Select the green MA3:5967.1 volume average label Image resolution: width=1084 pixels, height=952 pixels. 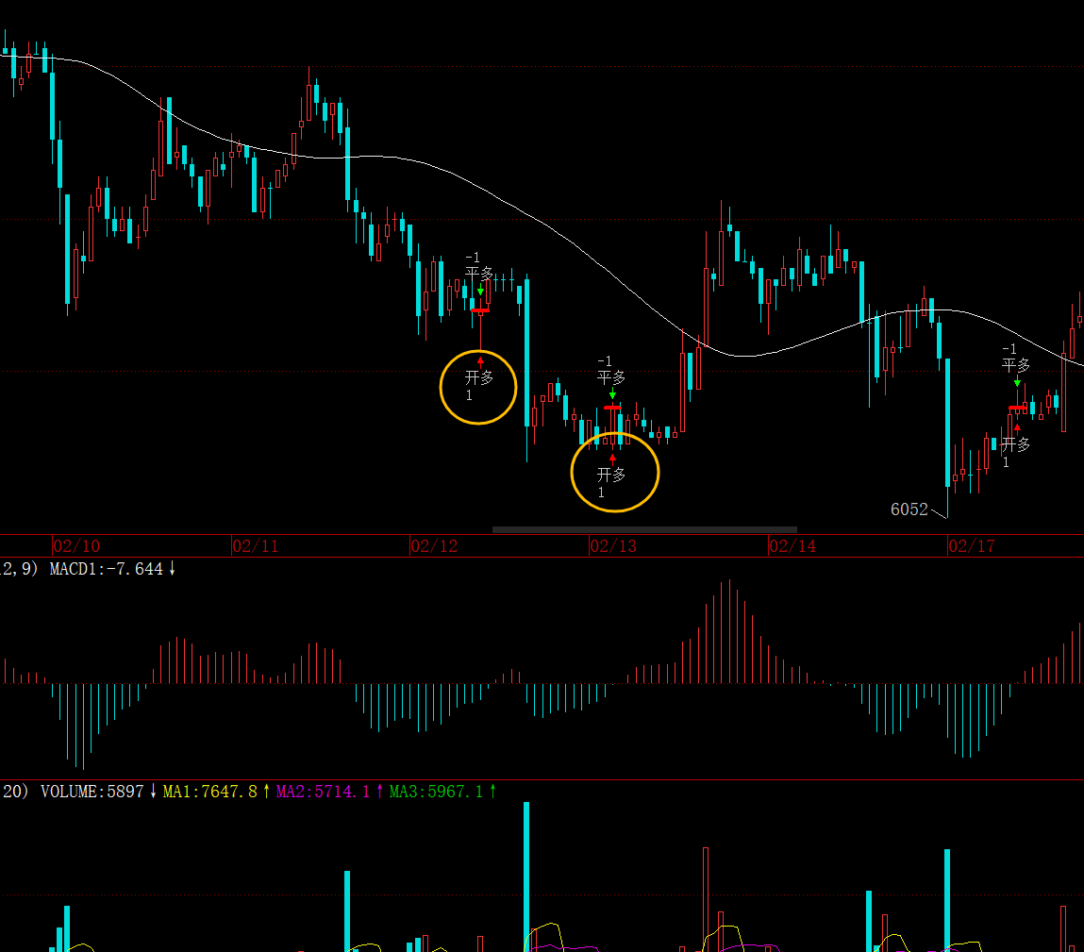pyautogui.click(x=442, y=792)
